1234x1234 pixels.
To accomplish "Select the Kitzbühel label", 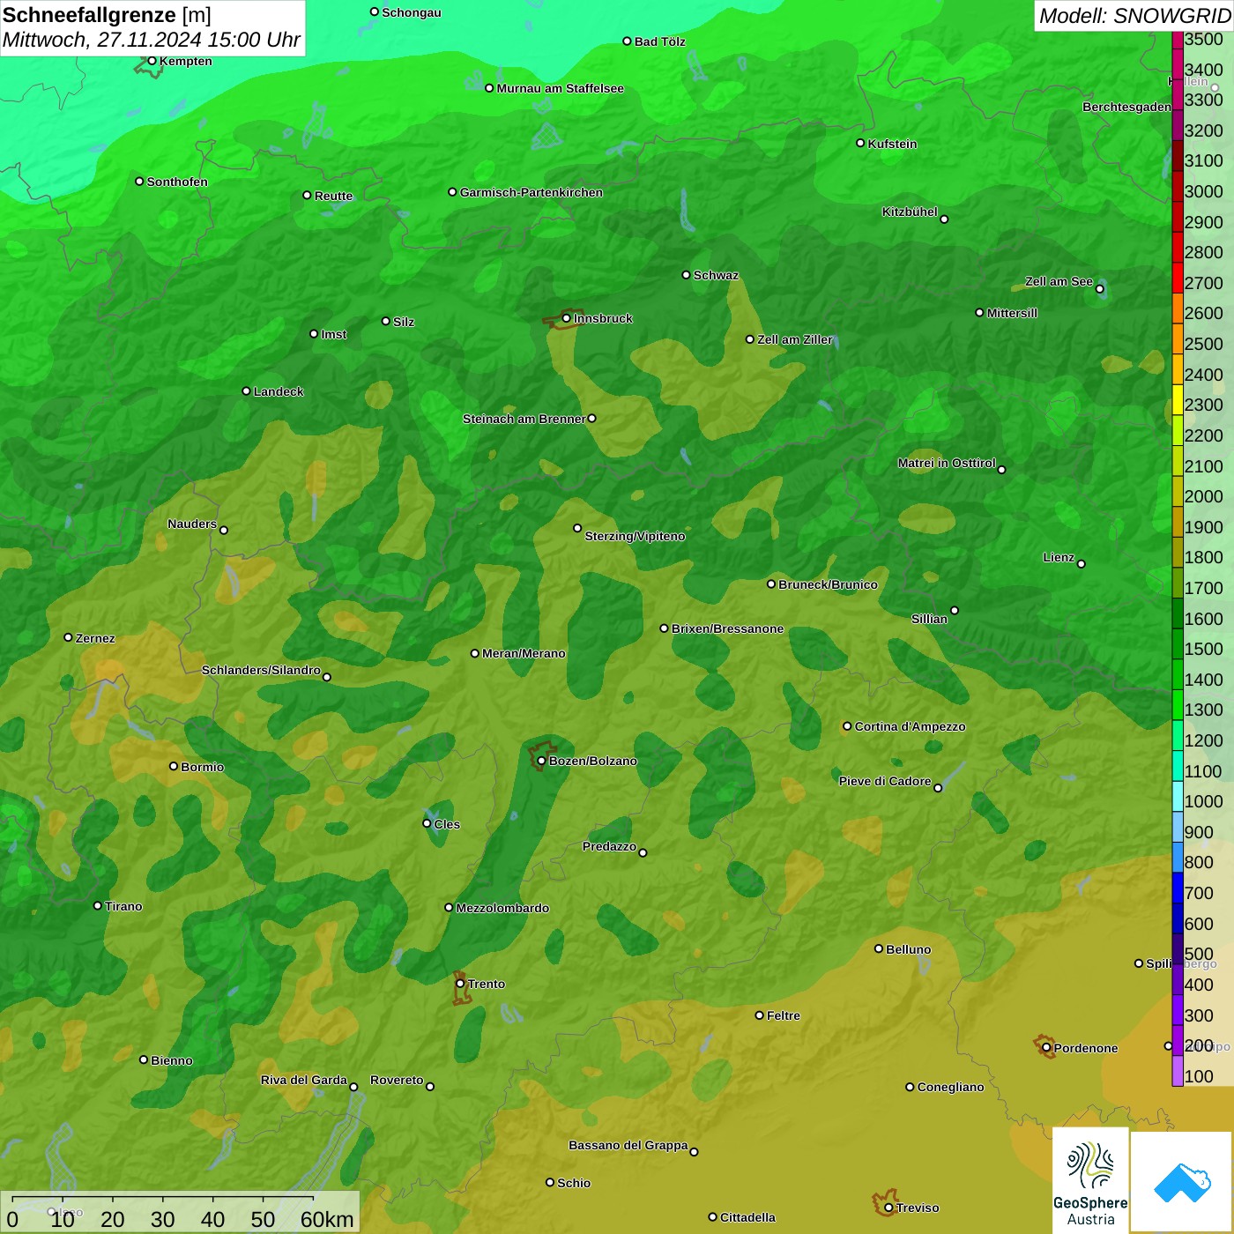I will (910, 212).
